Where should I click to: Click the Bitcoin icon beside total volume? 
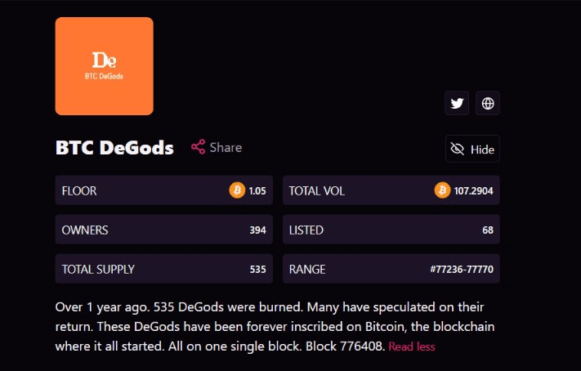point(442,190)
